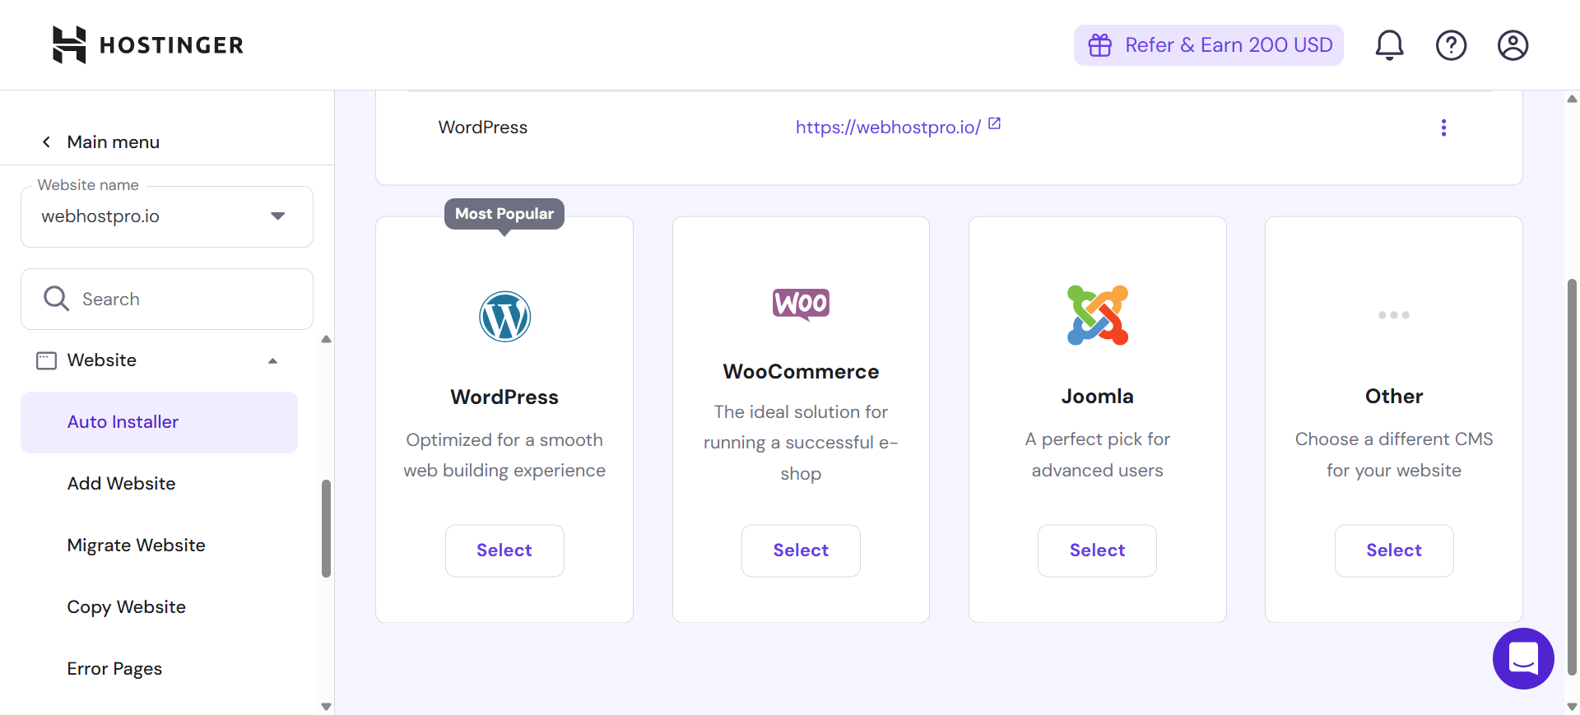Click the WordPress logo icon

click(504, 317)
